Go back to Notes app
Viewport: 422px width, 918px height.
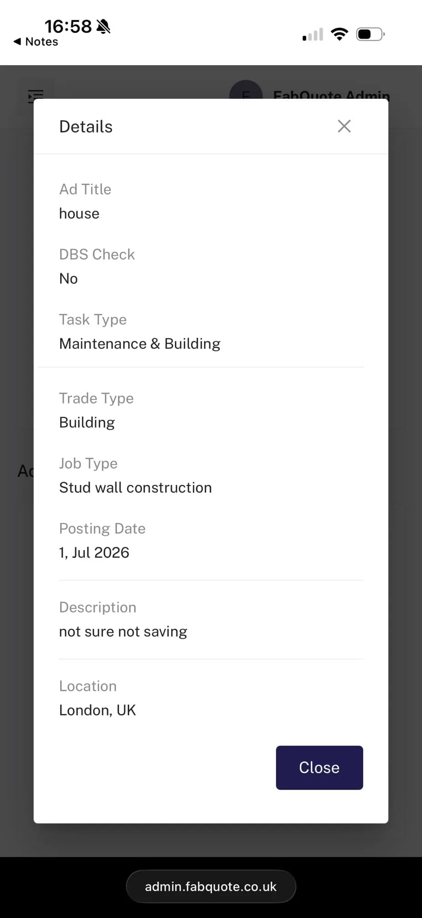pos(36,42)
